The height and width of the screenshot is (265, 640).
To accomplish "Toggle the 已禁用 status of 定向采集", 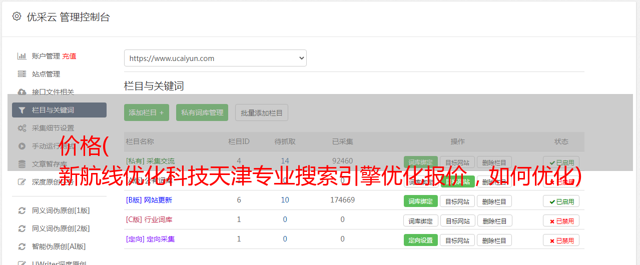I will pos(561,240).
